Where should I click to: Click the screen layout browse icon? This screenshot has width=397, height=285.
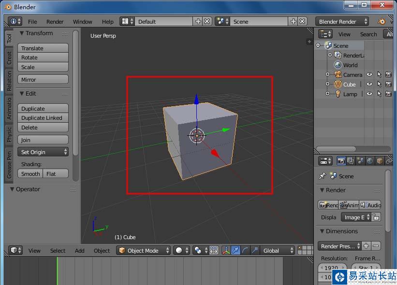[x=127, y=21]
